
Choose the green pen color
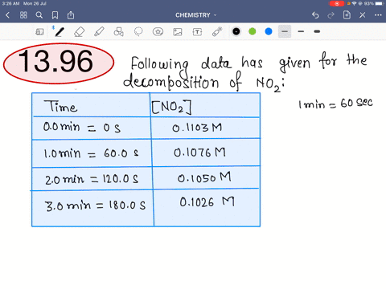(253, 31)
